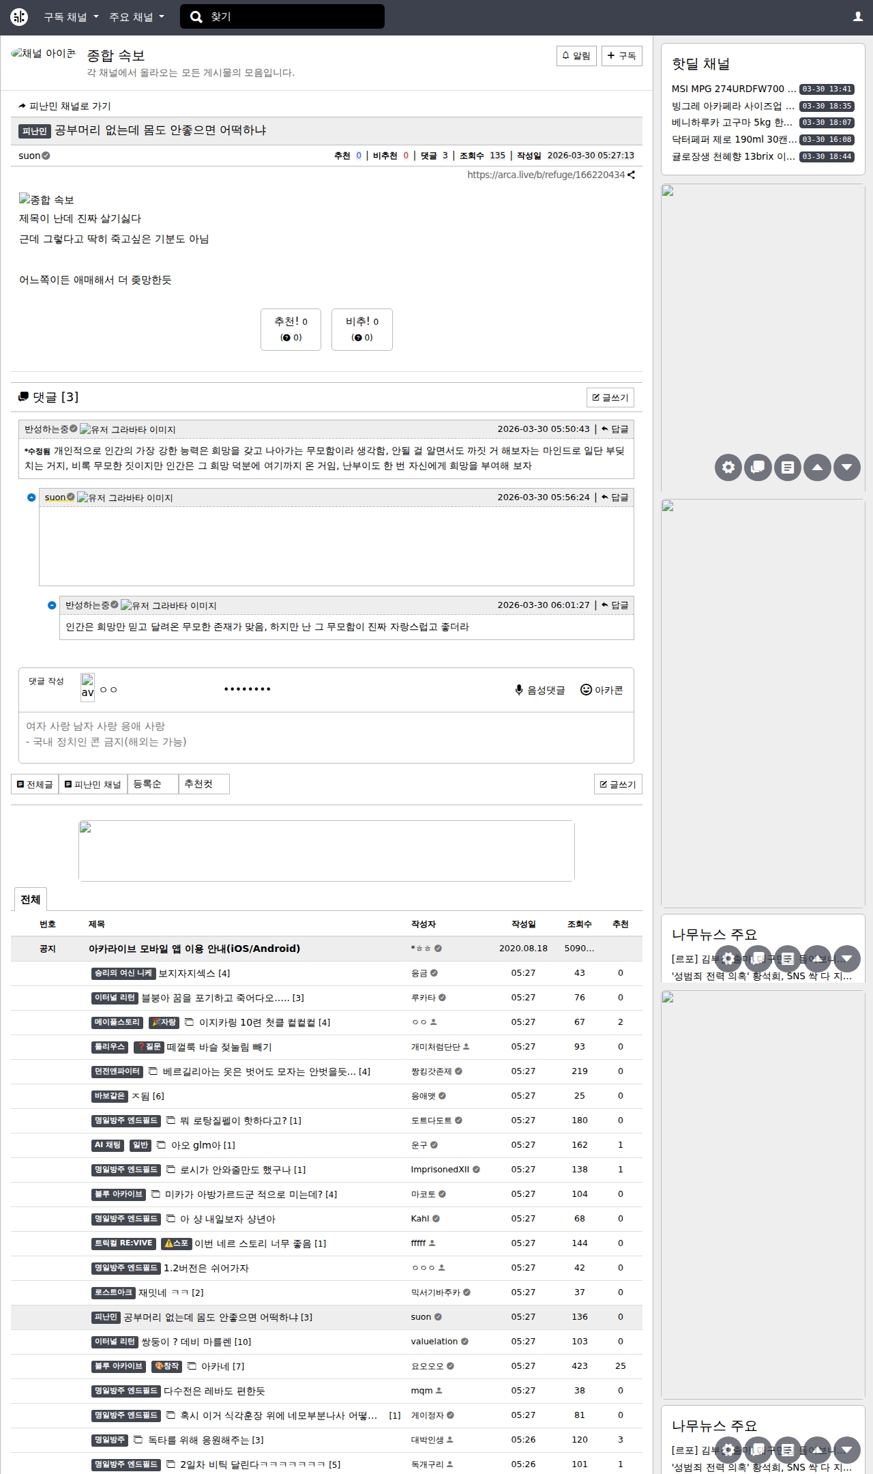
Task: Click the AI 채팅 channel badge
Action: 108,1145
